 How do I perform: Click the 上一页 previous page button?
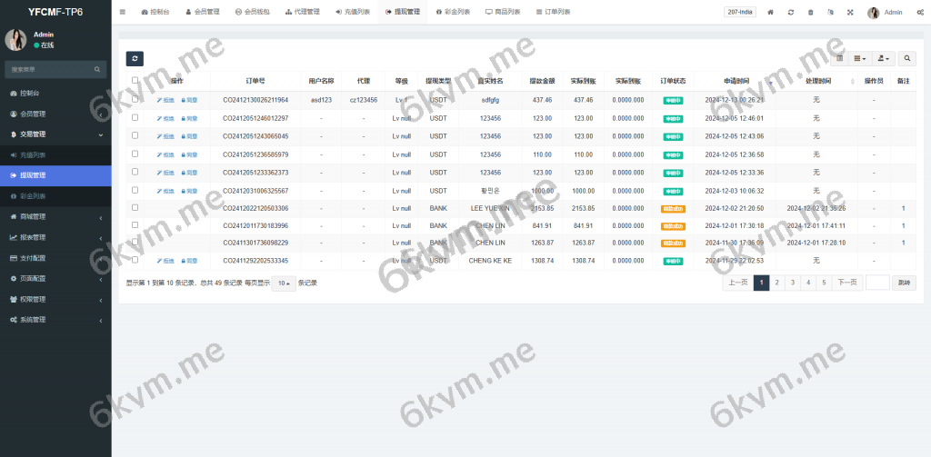pyautogui.click(x=738, y=283)
